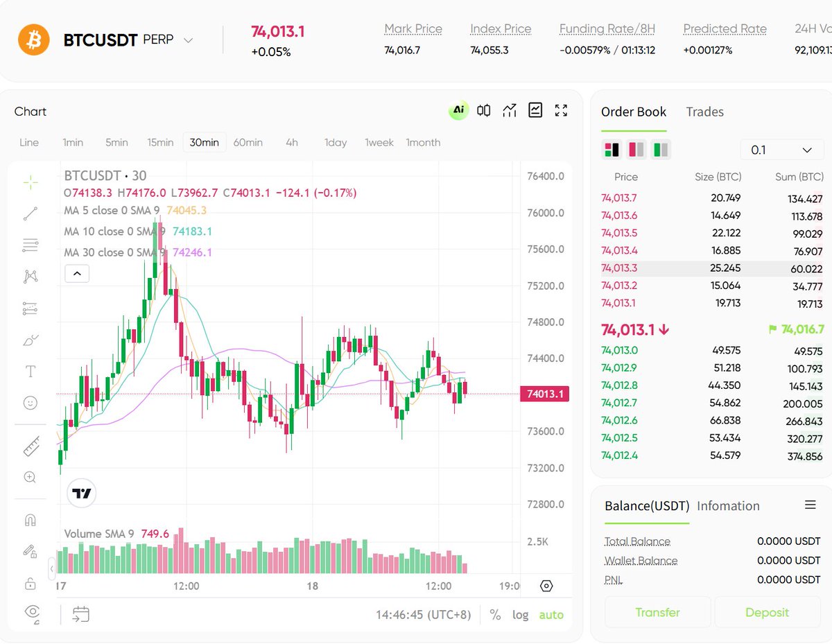The width and height of the screenshot is (832, 644).
Task: Expand the chart to fullscreen view
Action: tap(561, 110)
